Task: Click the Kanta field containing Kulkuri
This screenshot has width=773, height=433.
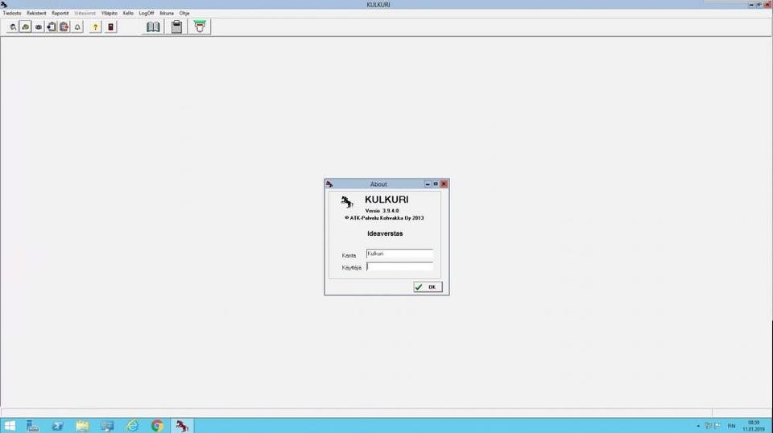Action: [x=400, y=254]
